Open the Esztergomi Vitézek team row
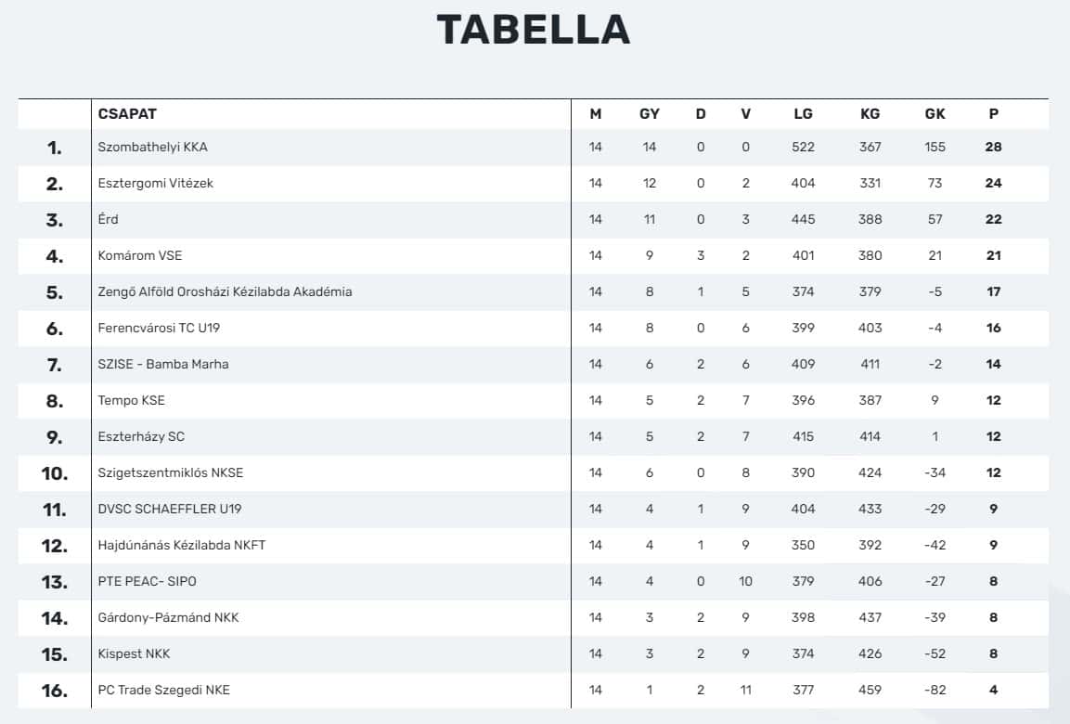This screenshot has height=724, width=1070. 534,184
